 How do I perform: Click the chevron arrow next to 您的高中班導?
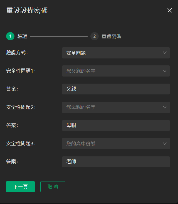(x=165, y=144)
